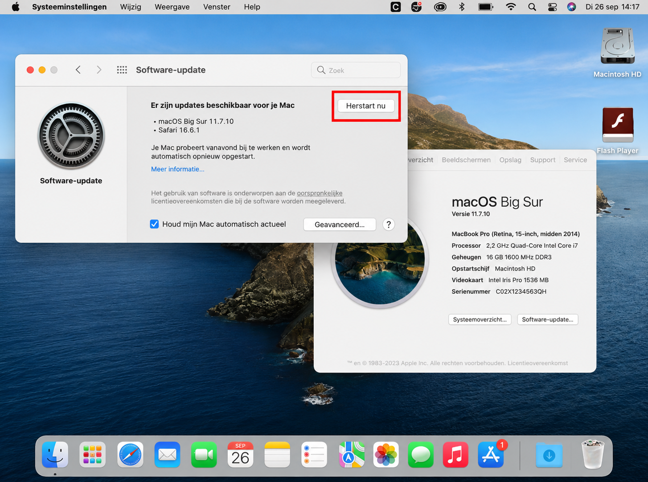Open the Weergave menu
The height and width of the screenshot is (482, 648).
(x=172, y=7)
